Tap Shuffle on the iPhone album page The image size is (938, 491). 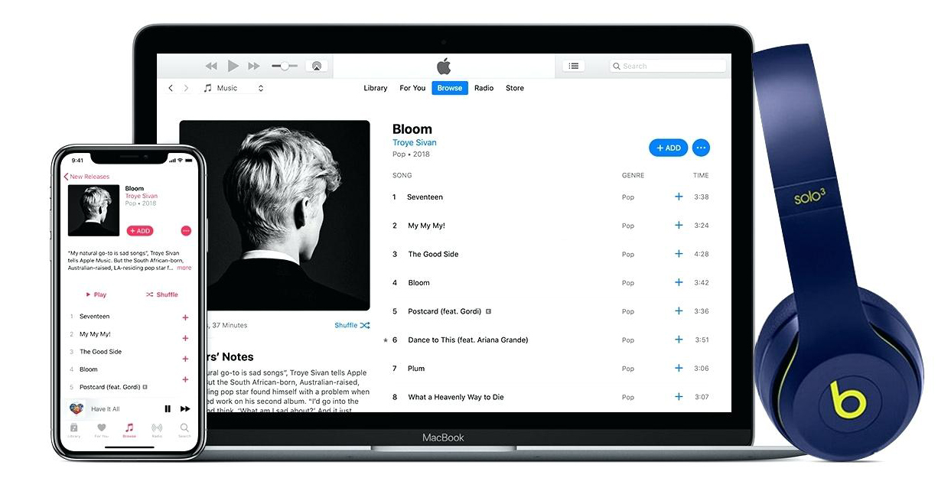coord(161,294)
